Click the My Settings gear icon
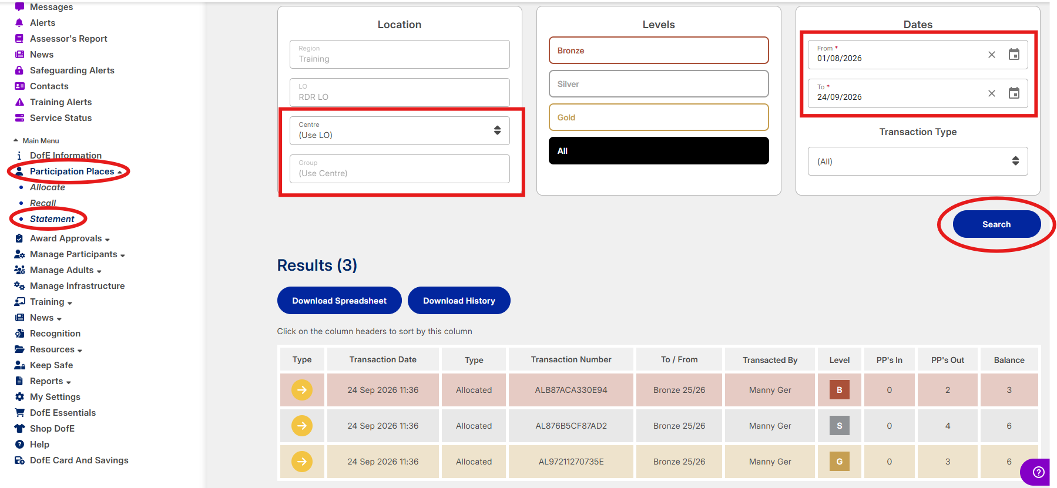This screenshot has height=488, width=1057. pyautogui.click(x=19, y=397)
